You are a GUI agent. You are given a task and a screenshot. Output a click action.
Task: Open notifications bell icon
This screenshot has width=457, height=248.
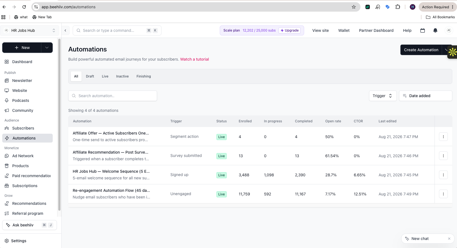click(x=435, y=30)
